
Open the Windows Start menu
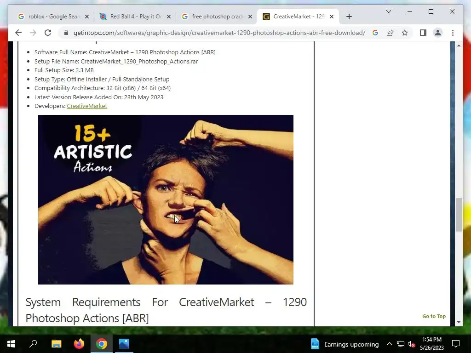[x=11, y=344]
